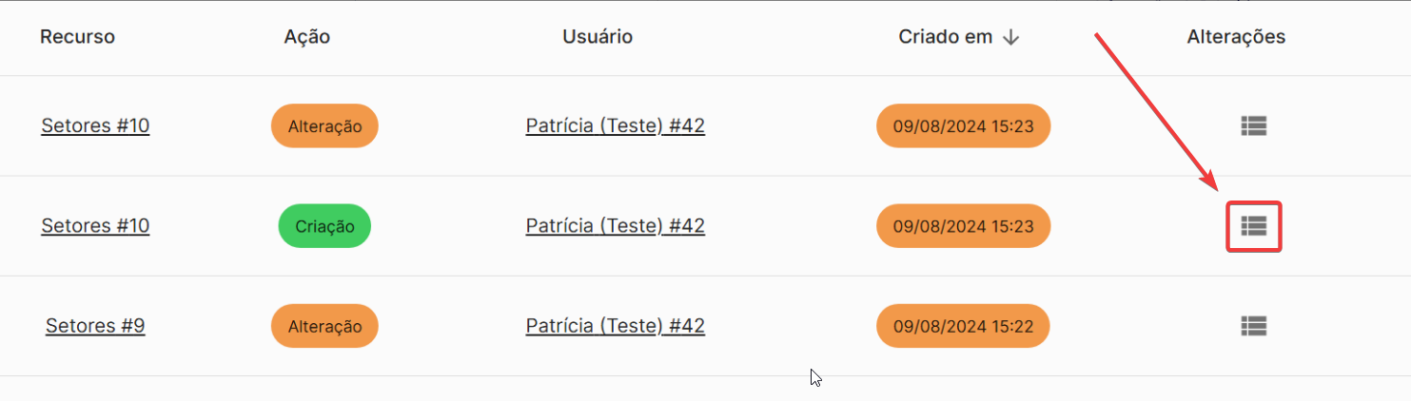Click the sort arrow beside Criado em
Screen dimensions: 1411x401
[1010, 37]
